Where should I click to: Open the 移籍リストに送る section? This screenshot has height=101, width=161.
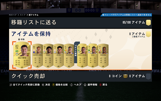(x=80, y=22)
